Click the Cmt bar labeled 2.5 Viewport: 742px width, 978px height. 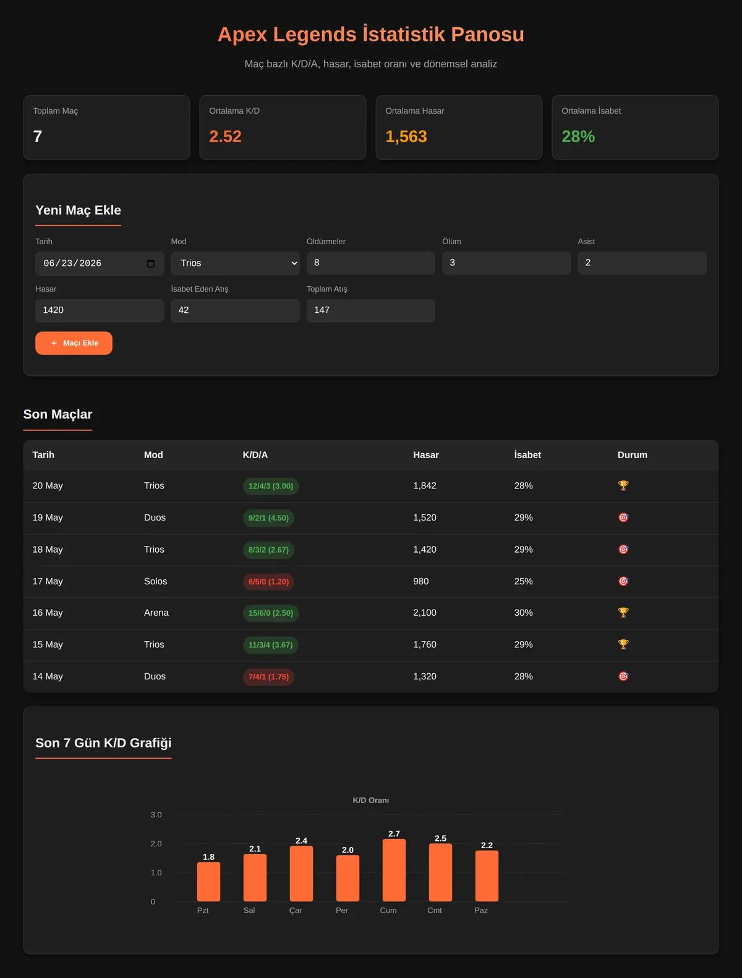click(440, 872)
